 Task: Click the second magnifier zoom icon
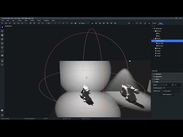click(43, 23)
